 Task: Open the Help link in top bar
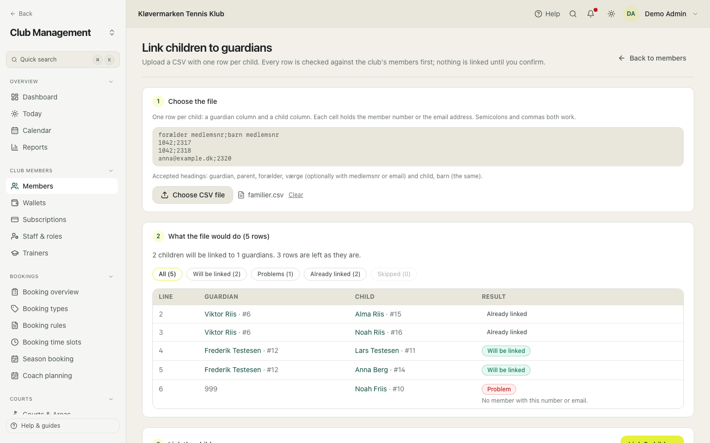pos(547,14)
